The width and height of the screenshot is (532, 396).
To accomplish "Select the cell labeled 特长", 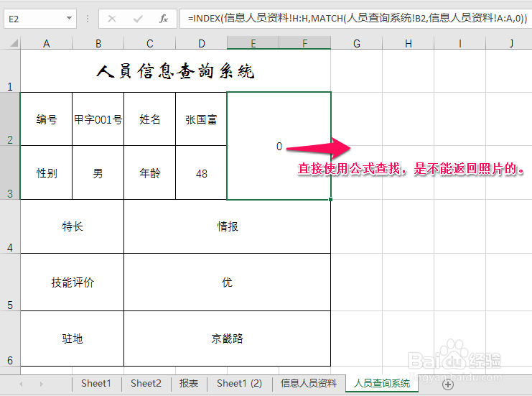I will (73, 226).
